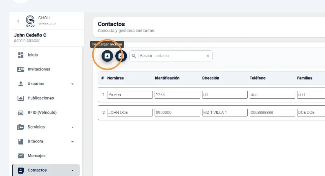
Task: Click the search magnifier icon
Action: 134,56
